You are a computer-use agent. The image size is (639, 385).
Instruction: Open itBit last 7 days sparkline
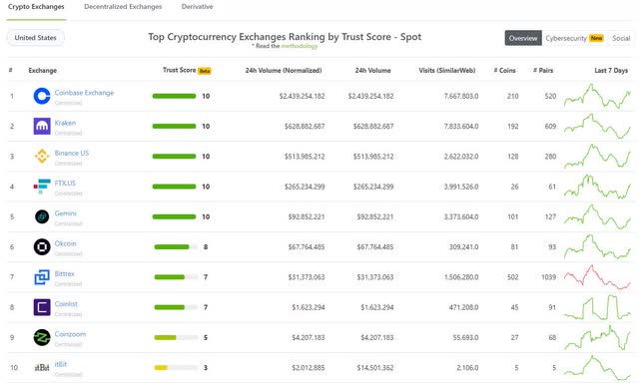pos(597,367)
